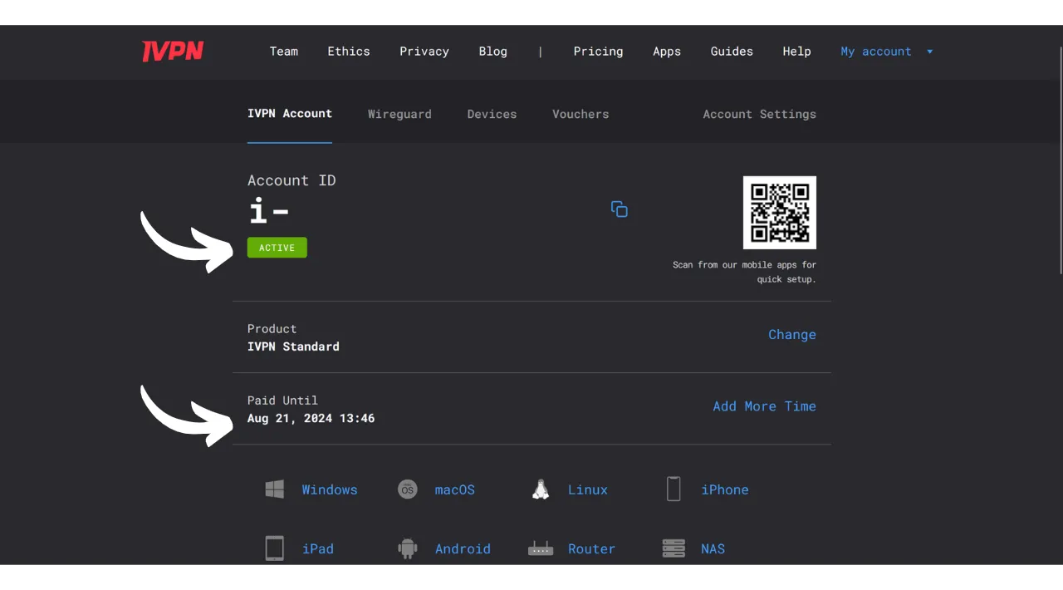Open Guides in top navigation
Screen dimensions: 1063x590
click(x=732, y=52)
